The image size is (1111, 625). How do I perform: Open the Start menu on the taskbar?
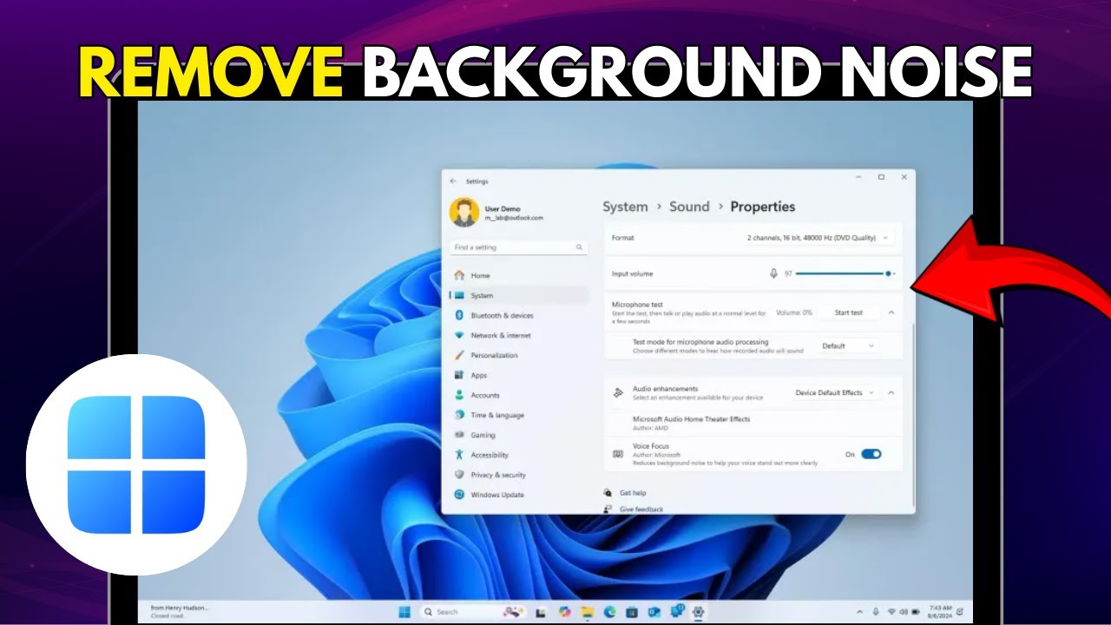click(405, 611)
